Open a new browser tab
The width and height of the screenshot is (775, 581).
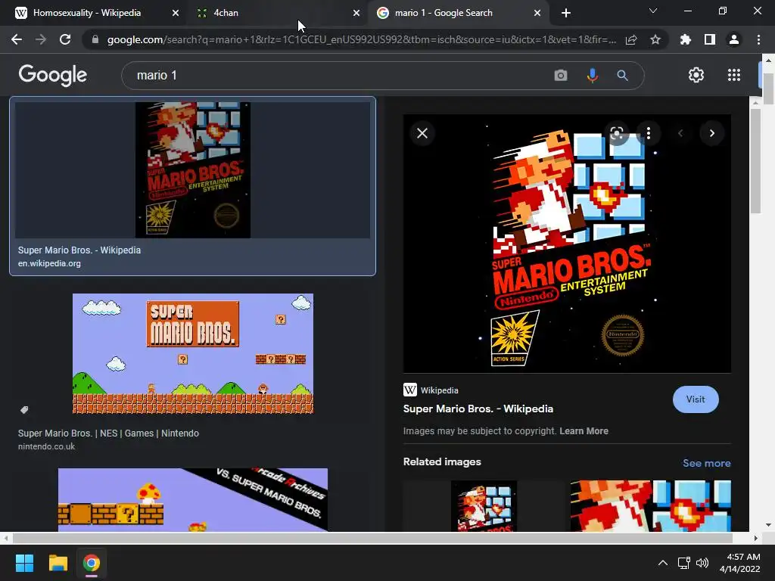566,13
